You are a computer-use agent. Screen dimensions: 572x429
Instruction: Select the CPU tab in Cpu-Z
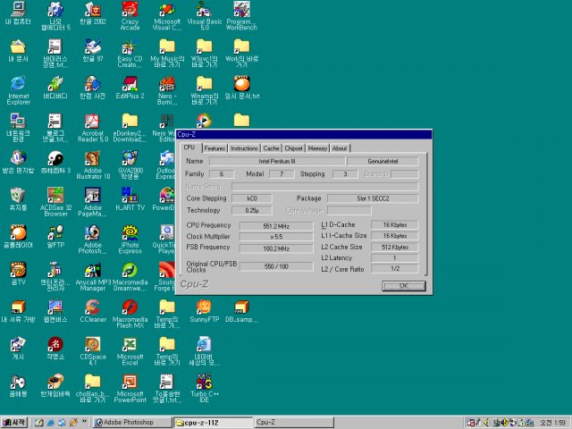coord(189,147)
